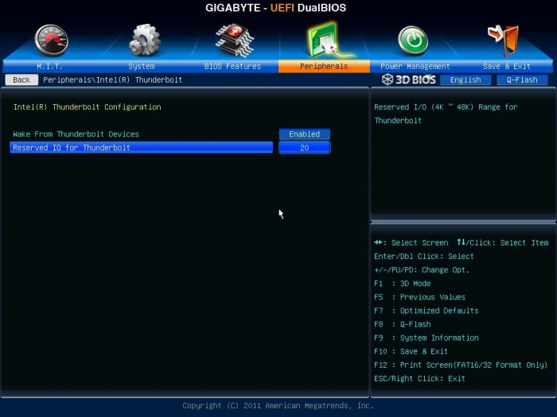Select the Reserved IO for Thunderbolt row

tap(142, 148)
